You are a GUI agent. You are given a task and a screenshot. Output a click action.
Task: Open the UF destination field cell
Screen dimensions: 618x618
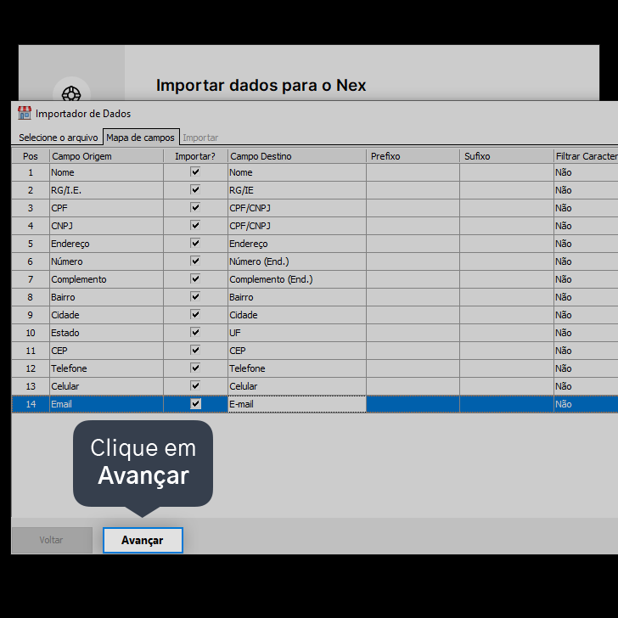click(x=297, y=333)
